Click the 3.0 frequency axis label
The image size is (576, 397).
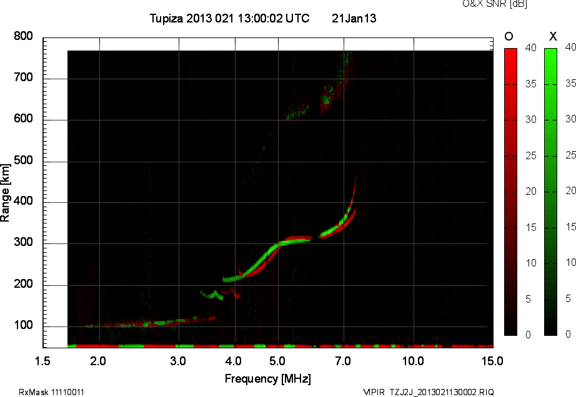click(x=178, y=361)
